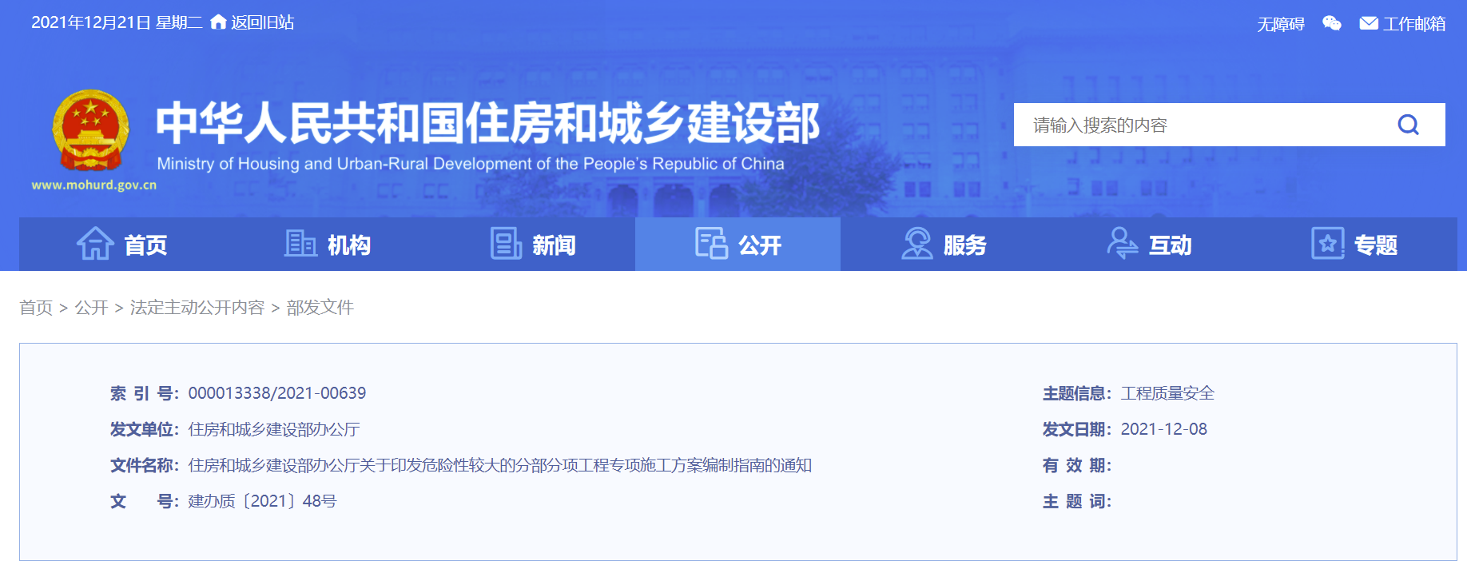Click the national emblem logo
The width and height of the screenshot is (1467, 573).
point(90,130)
